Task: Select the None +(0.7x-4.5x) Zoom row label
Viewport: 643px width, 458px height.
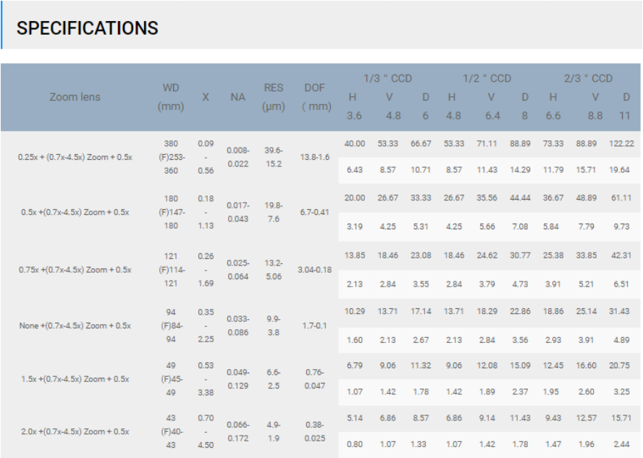Action: click(75, 326)
